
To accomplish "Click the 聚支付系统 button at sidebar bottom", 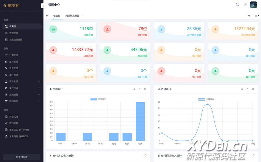I will 22,157.
